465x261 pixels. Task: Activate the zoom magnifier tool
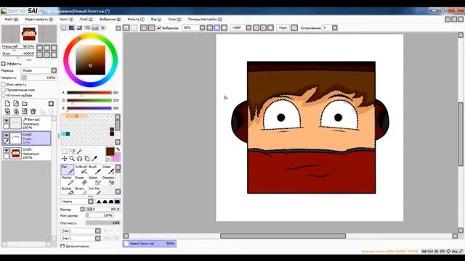click(72, 159)
